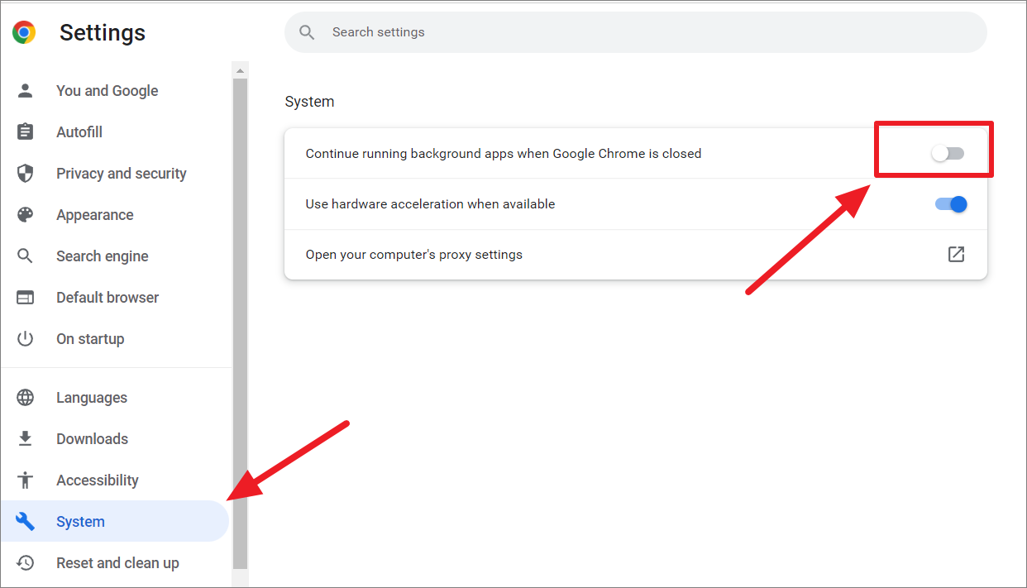Click the Settings page title
This screenshot has height=588, width=1027.
click(103, 33)
